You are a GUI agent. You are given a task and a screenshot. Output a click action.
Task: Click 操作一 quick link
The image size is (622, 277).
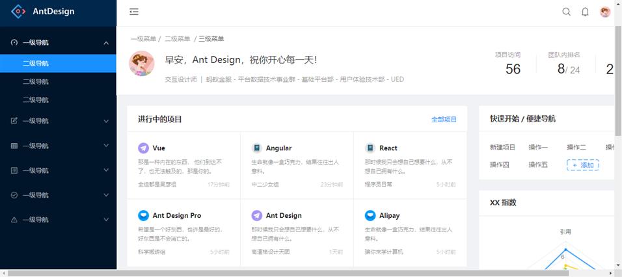(x=538, y=148)
